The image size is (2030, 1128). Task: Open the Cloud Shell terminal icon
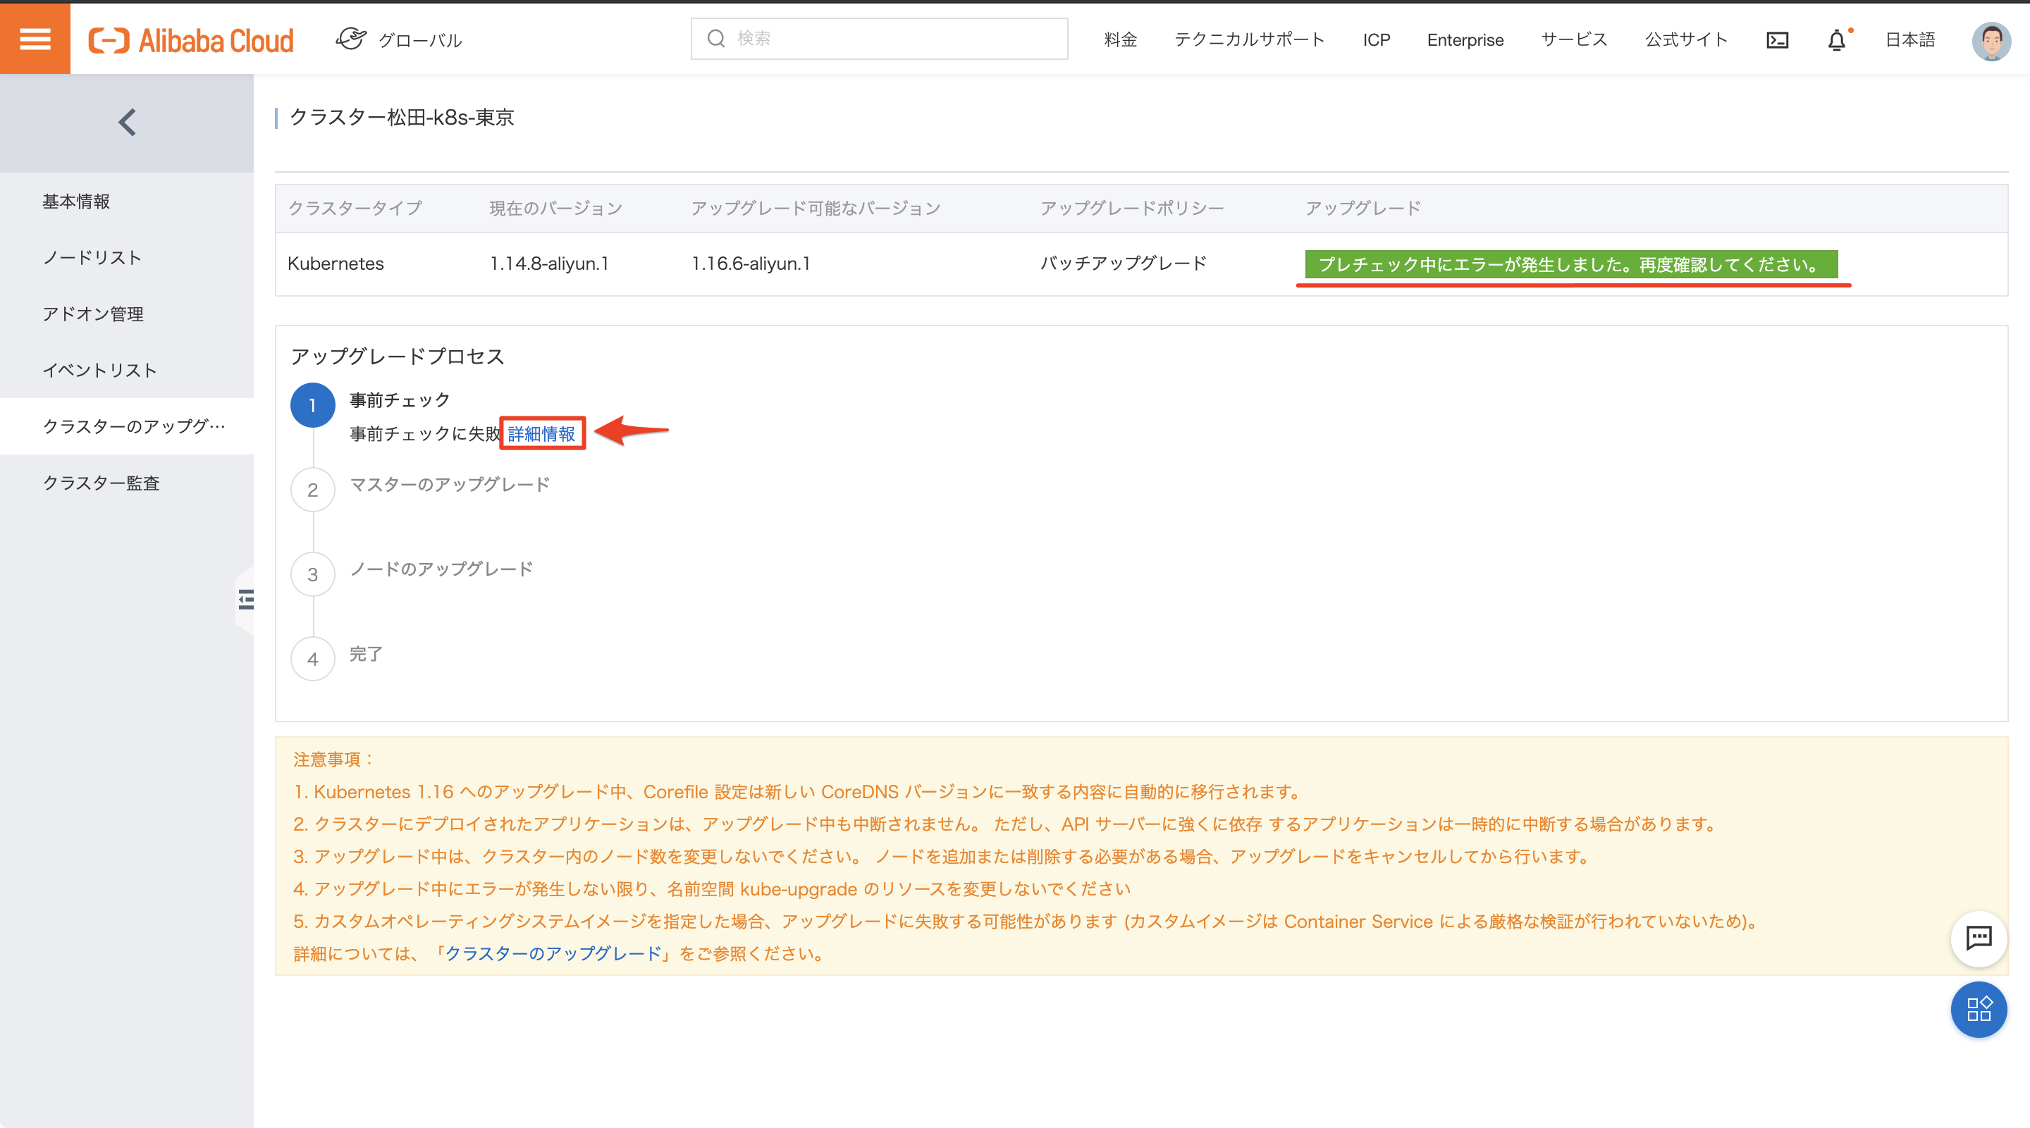(x=1777, y=40)
